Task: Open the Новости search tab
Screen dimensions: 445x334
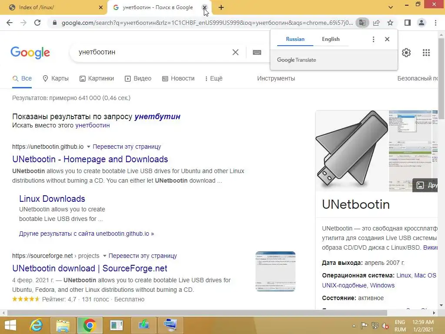Action: click(178, 78)
